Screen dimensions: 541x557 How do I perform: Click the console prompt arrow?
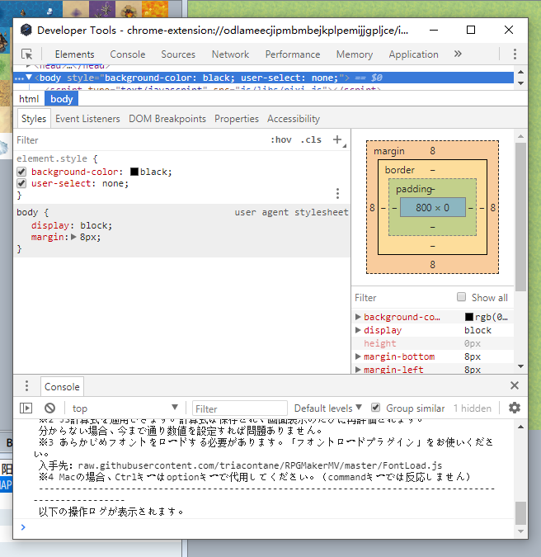click(x=23, y=527)
